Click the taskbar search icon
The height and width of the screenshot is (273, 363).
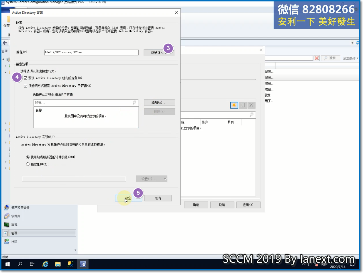pyautogui.click(x=20, y=264)
